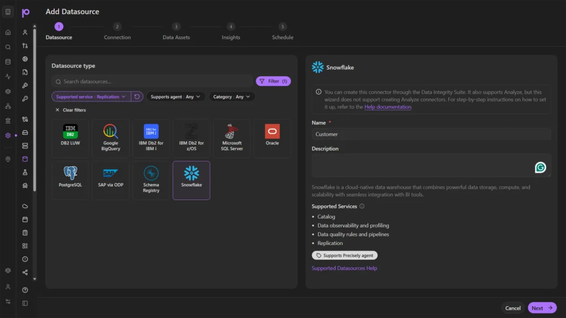Click the flask icon in the secondary sidebar
The height and width of the screenshot is (318, 566).
tap(25, 172)
